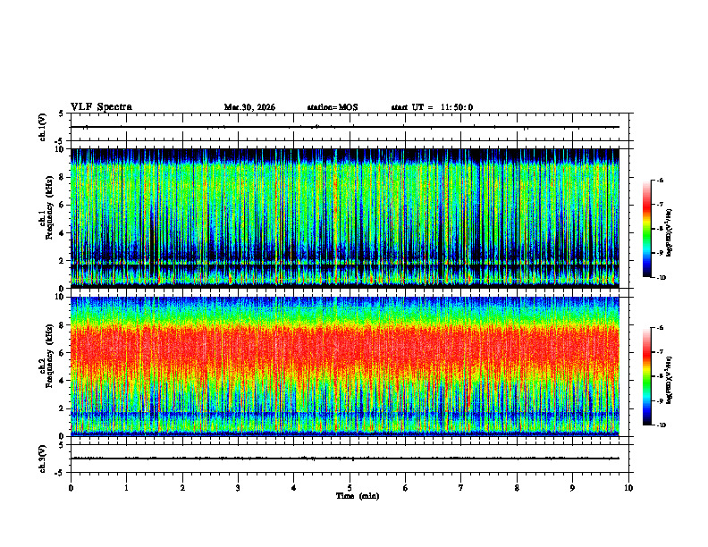Click the "VLF Spectra" plot title
Screen dimensions: 708x547
click(x=101, y=107)
